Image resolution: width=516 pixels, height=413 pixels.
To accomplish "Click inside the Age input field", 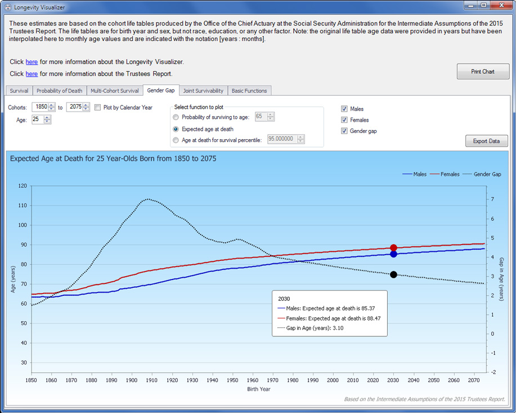I will 37,119.
